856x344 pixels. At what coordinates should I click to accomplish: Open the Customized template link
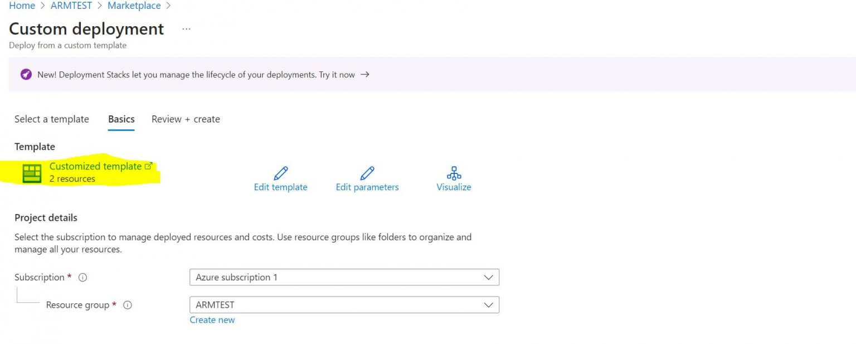click(x=95, y=166)
